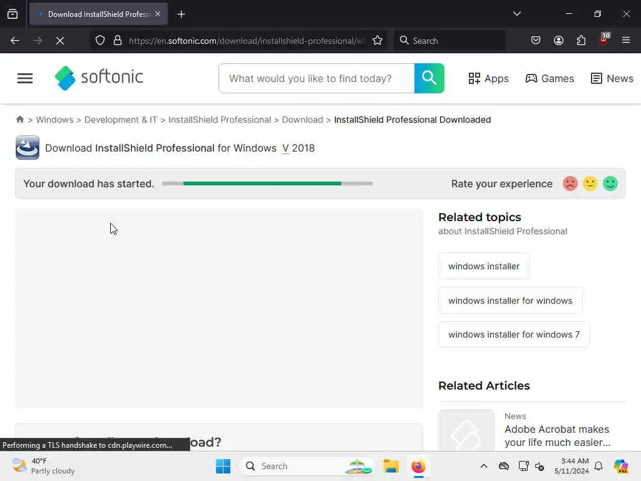Rate experience with the neutral yellow face
641x481 pixels.
590,184
